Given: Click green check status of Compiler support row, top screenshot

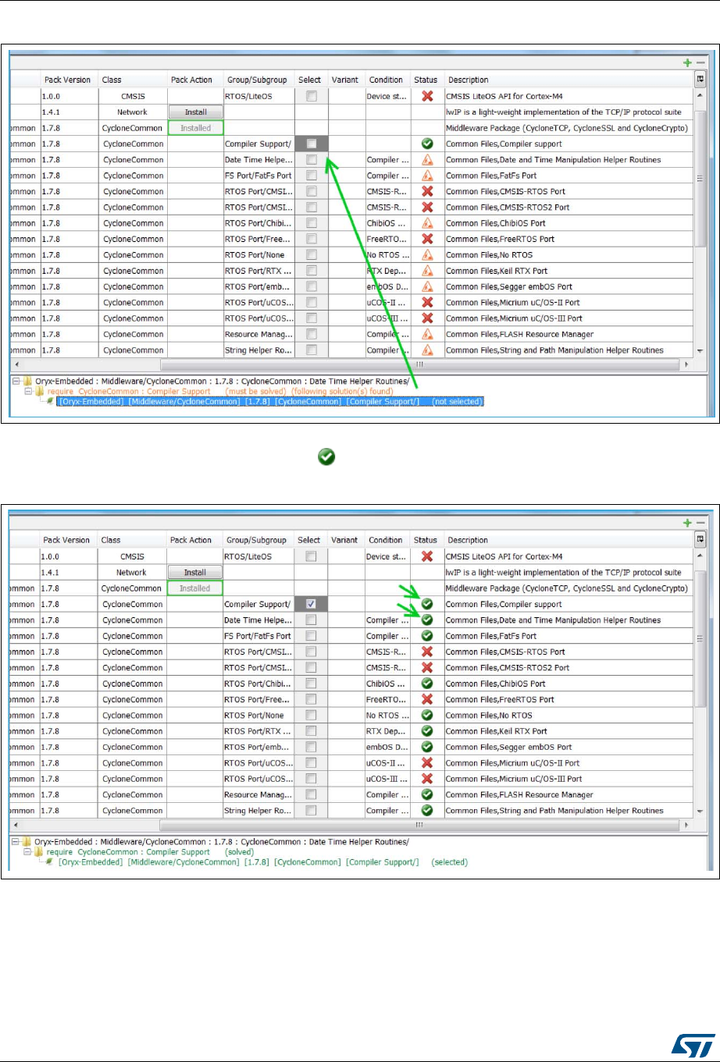Looking at the screenshot, I should 426,144.
